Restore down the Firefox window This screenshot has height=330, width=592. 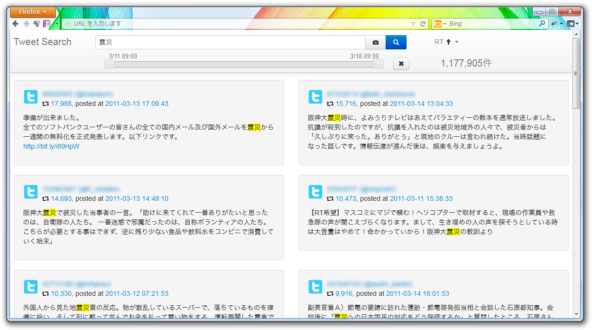[552, 11]
